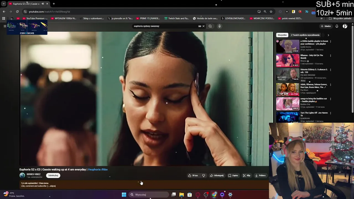Open the Twitch Stats bookmark
354x199 pixels.
[x=177, y=19]
